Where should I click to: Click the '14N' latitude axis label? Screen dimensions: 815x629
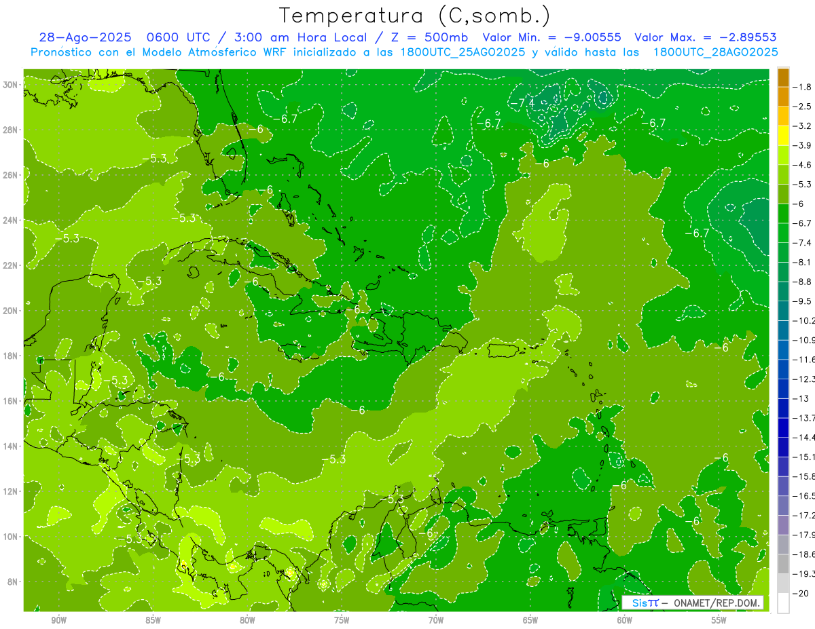(10, 446)
